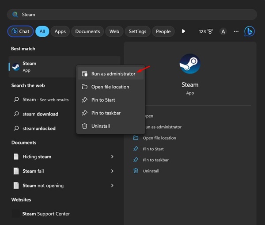The image size is (265, 225).
Task: Expand the Hiding steam chevron
Action: 112,156
